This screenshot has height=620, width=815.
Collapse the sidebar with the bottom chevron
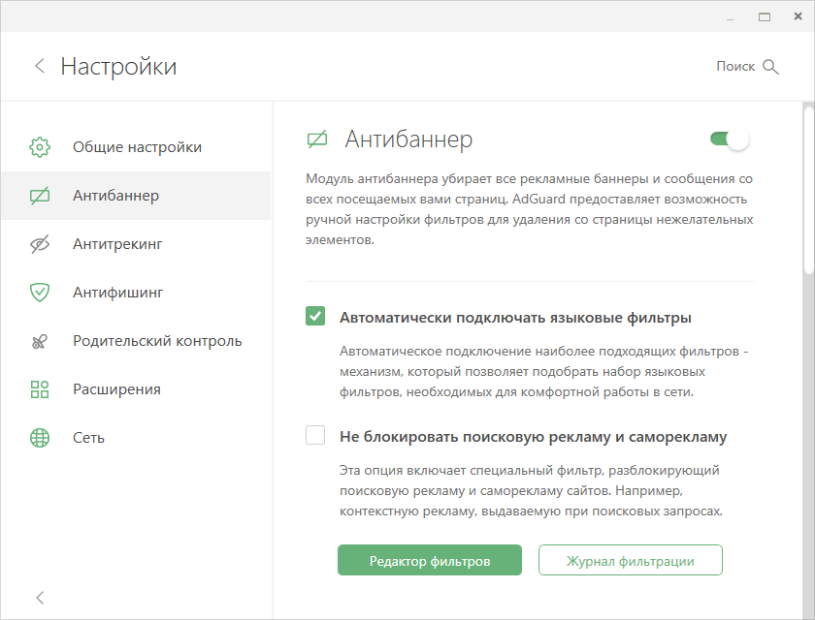(40, 598)
